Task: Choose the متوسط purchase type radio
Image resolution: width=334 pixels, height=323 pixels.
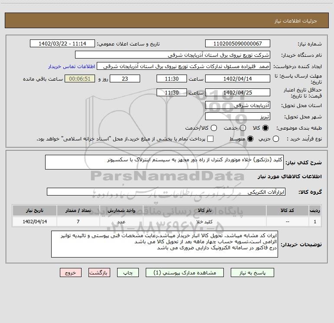Action: 250,139
